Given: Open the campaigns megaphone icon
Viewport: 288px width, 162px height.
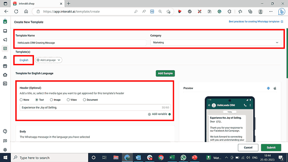Looking at the screenshot, I should (x=5, y=40).
